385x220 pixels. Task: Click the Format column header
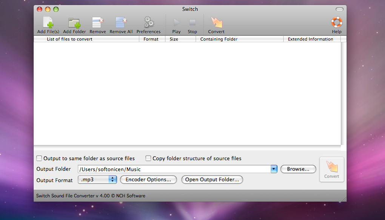(152, 39)
